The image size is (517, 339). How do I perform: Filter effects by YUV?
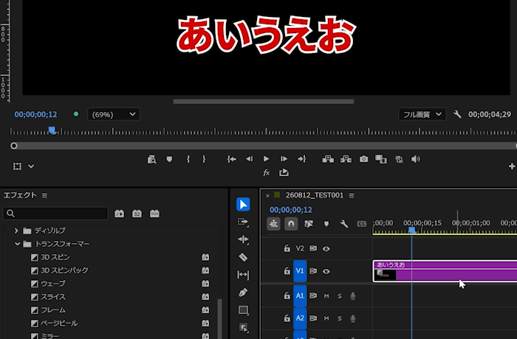[154, 214]
